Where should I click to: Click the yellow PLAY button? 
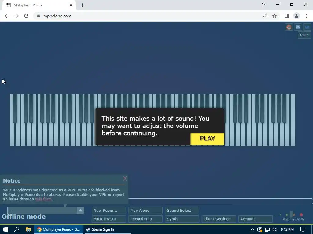(207, 139)
